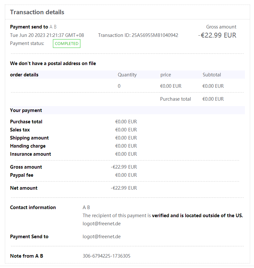
Task: Select the email under Contact information
Action: 102,224
